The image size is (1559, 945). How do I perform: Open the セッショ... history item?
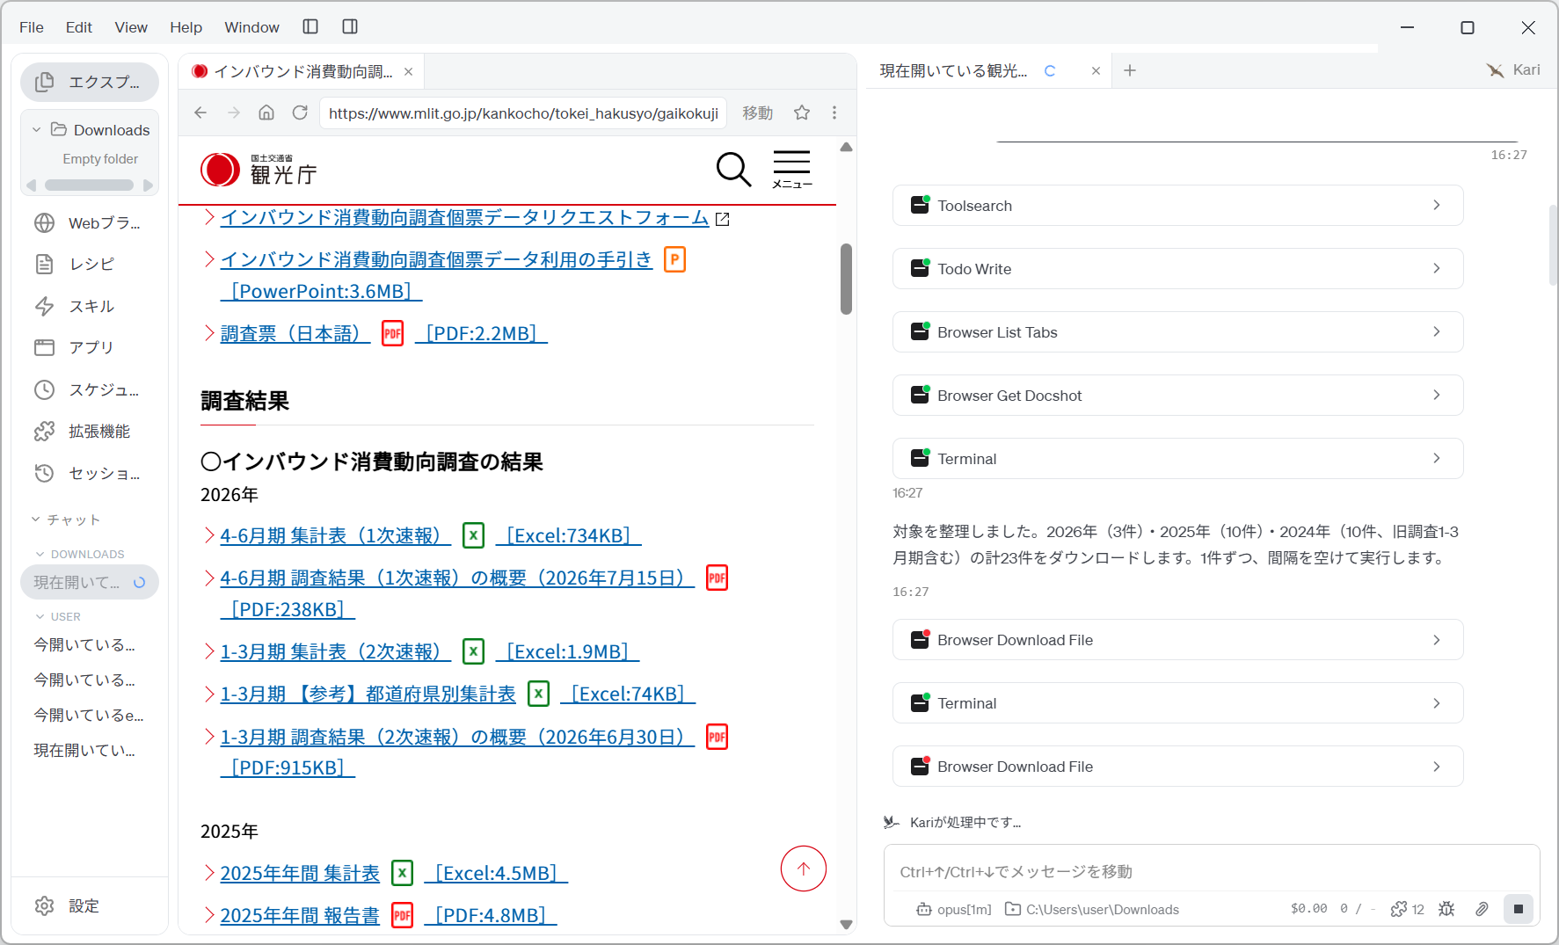coord(90,474)
